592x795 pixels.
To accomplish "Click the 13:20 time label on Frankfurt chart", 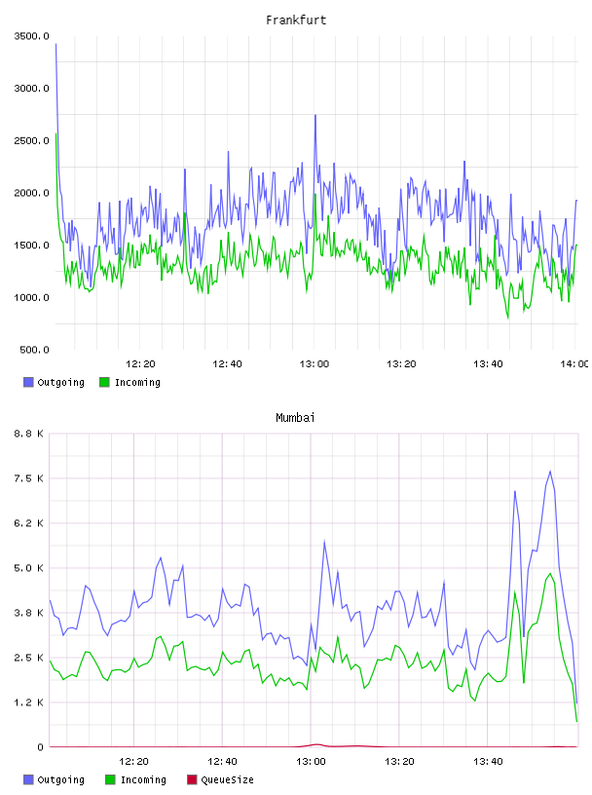I will click(x=401, y=364).
